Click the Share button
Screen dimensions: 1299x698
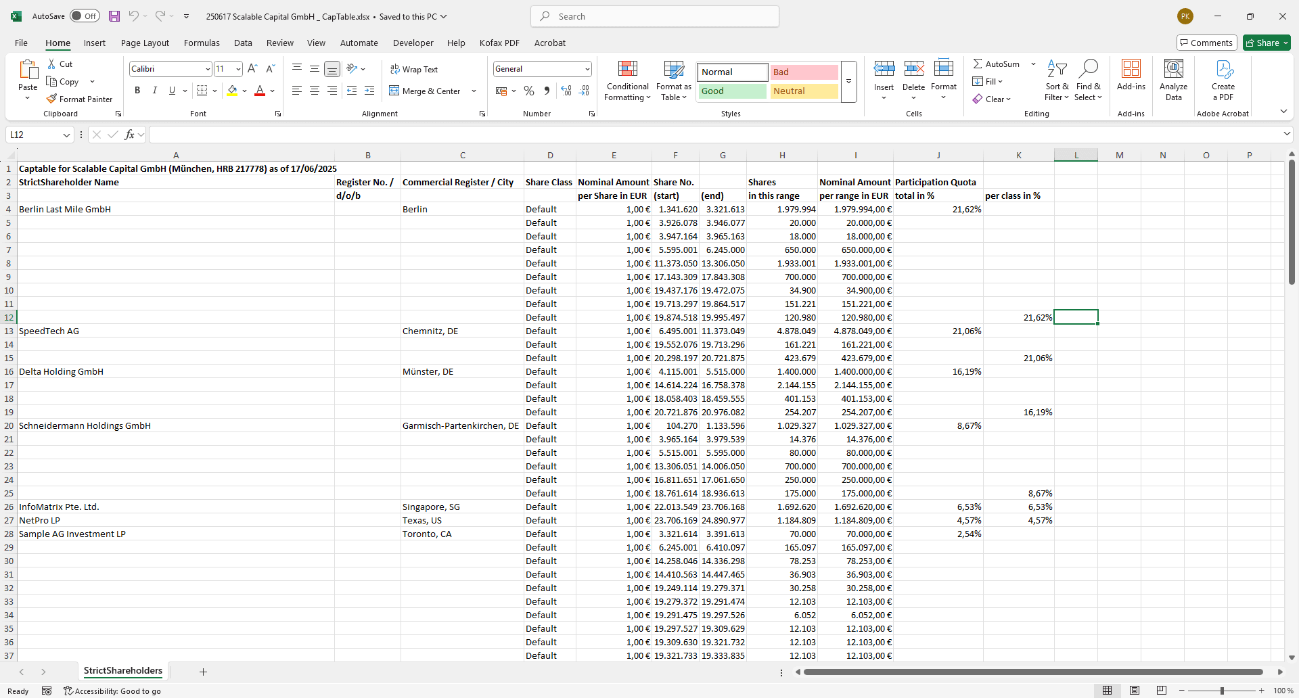1266,43
